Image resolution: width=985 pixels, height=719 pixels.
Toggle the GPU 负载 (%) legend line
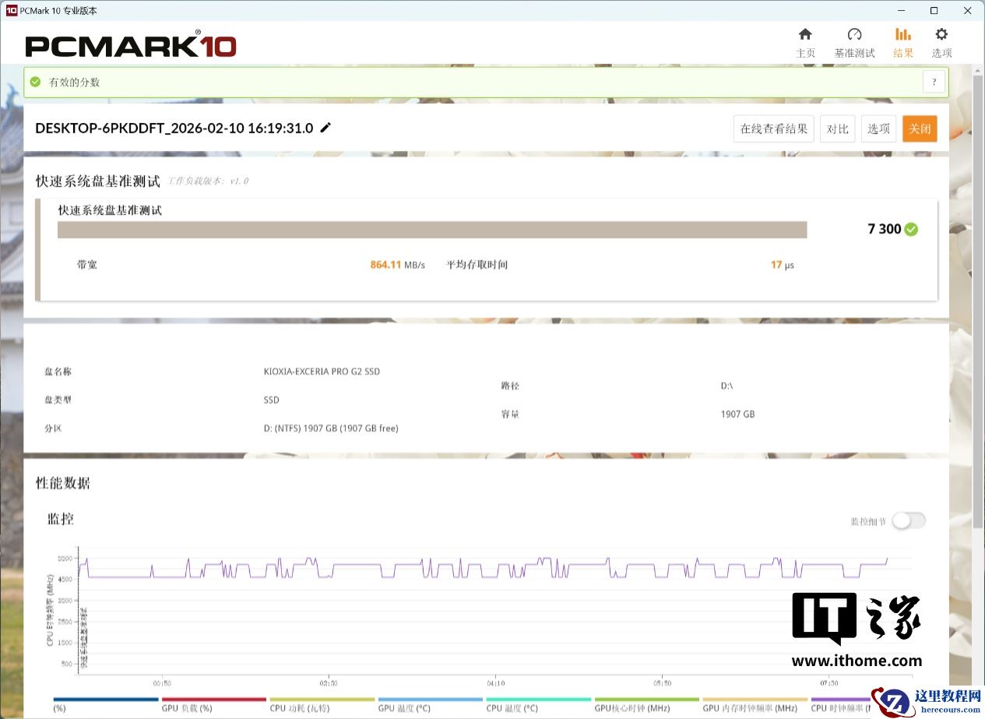click(x=213, y=704)
